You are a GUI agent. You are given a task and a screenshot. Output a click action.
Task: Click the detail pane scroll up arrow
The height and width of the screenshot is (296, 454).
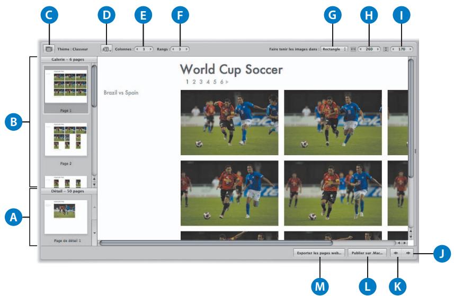[x=94, y=207]
